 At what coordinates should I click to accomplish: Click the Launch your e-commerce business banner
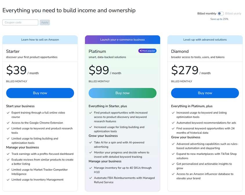click(x=122, y=40)
